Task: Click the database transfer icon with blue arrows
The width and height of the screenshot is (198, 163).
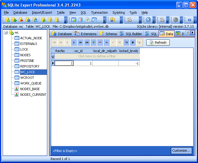Action: point(112,20)
